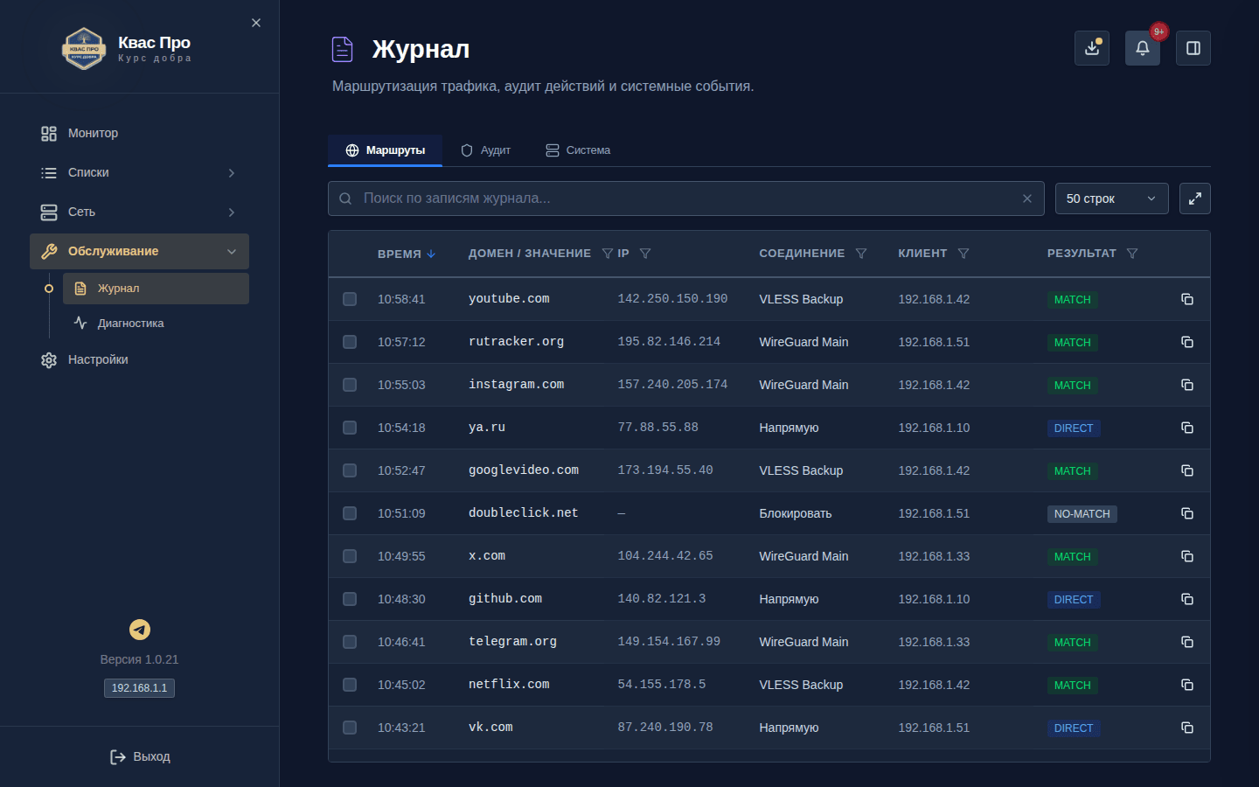The height and width of the screenshot is (787, 1259).
Task: Tick the instagram.com row checkbox
Action: click(350, 385)
